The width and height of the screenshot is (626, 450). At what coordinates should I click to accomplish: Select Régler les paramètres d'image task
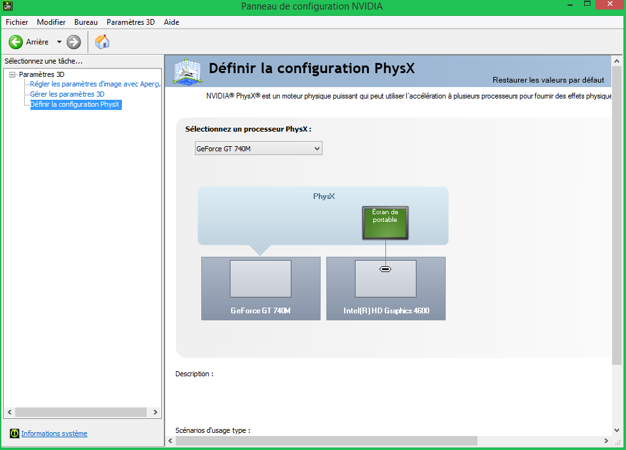[95, 84]
